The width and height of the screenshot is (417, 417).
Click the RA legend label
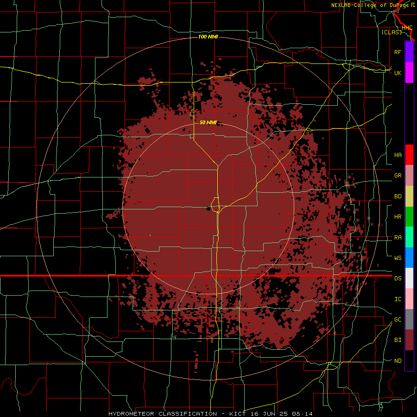[x=398, y=237]
